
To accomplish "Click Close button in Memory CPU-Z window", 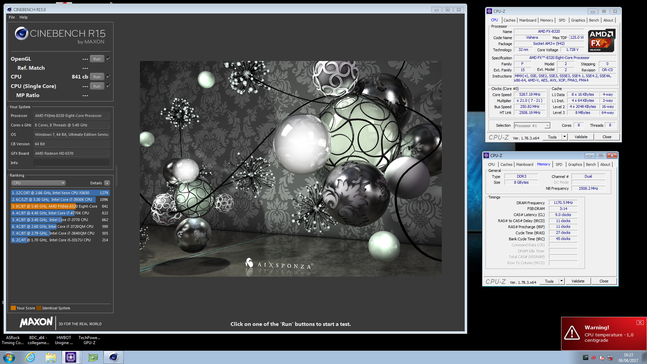I will (604, 281).
